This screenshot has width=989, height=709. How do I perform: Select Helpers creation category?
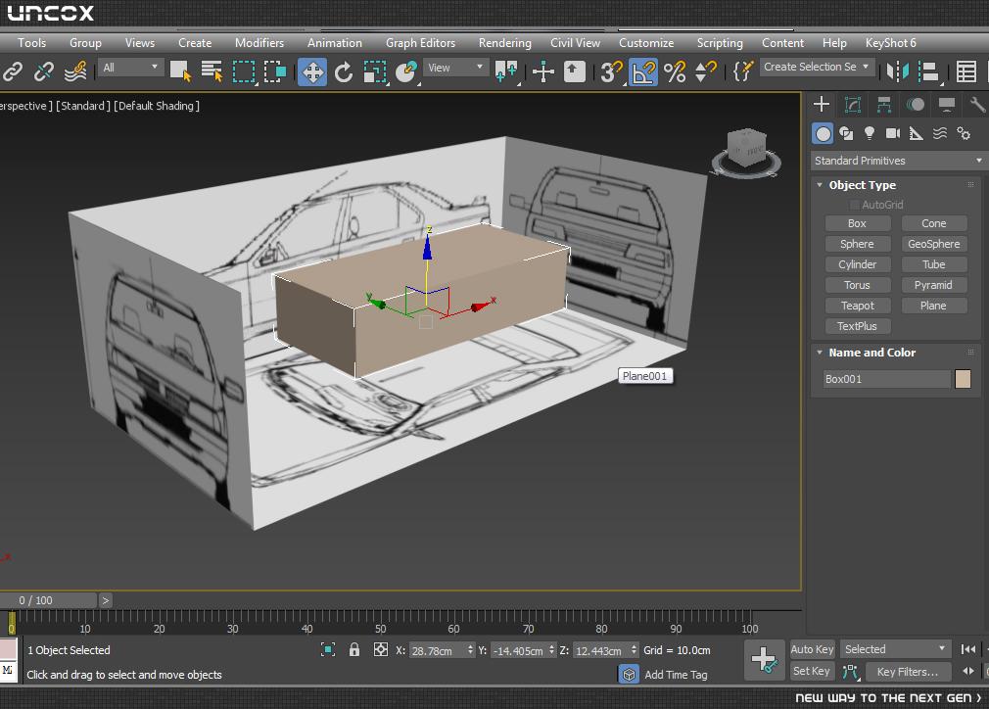pos(917,134)
